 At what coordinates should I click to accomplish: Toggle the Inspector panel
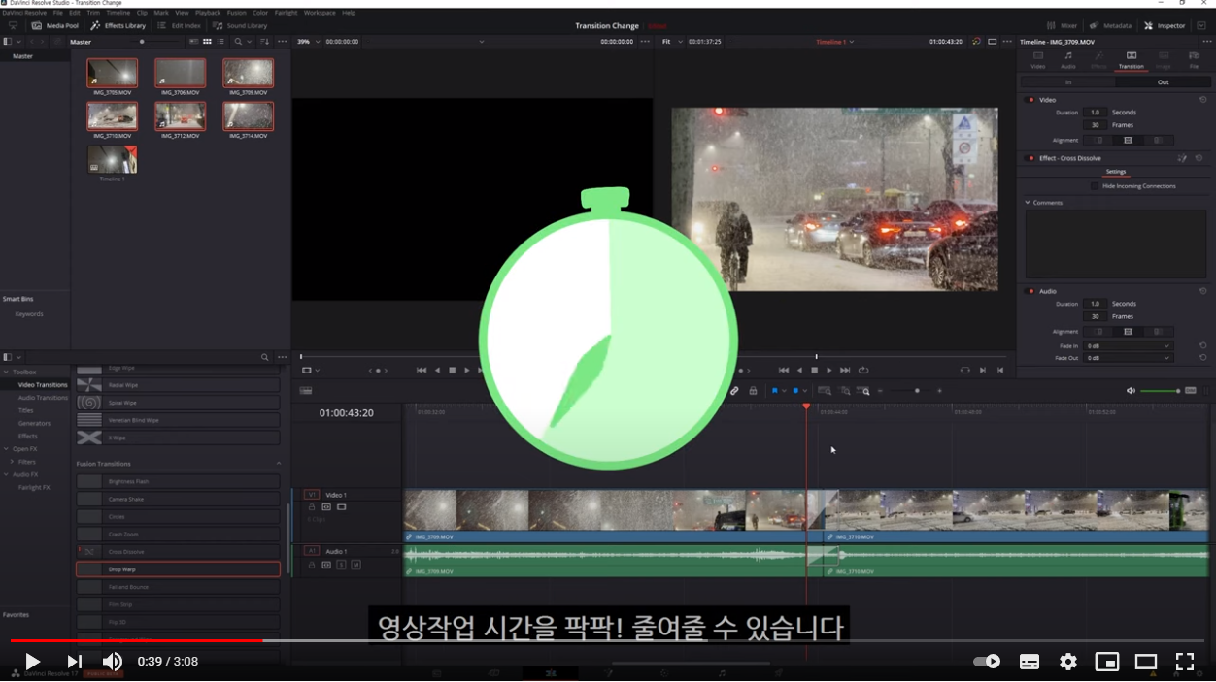coord(1165,26)
